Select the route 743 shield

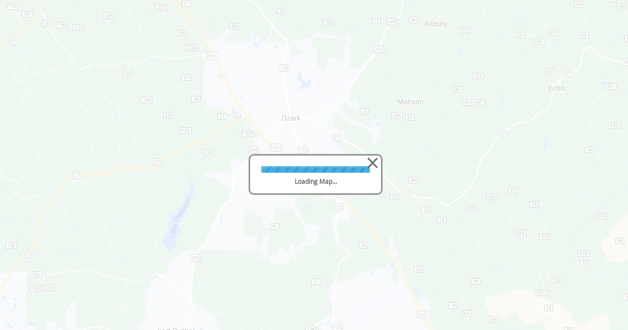click(50, 288)
